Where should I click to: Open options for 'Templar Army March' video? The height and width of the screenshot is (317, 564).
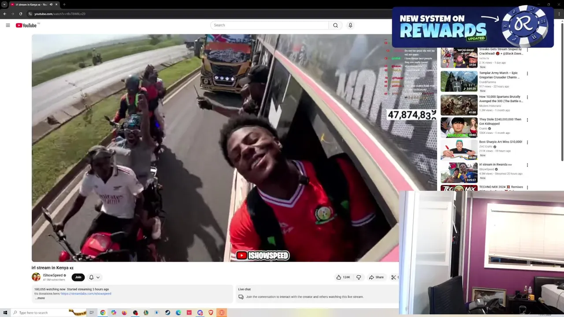pos(527,74)
